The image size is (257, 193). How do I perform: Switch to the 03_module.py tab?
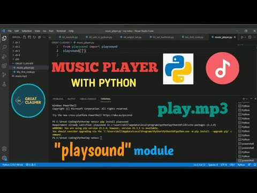click(69, 37)
